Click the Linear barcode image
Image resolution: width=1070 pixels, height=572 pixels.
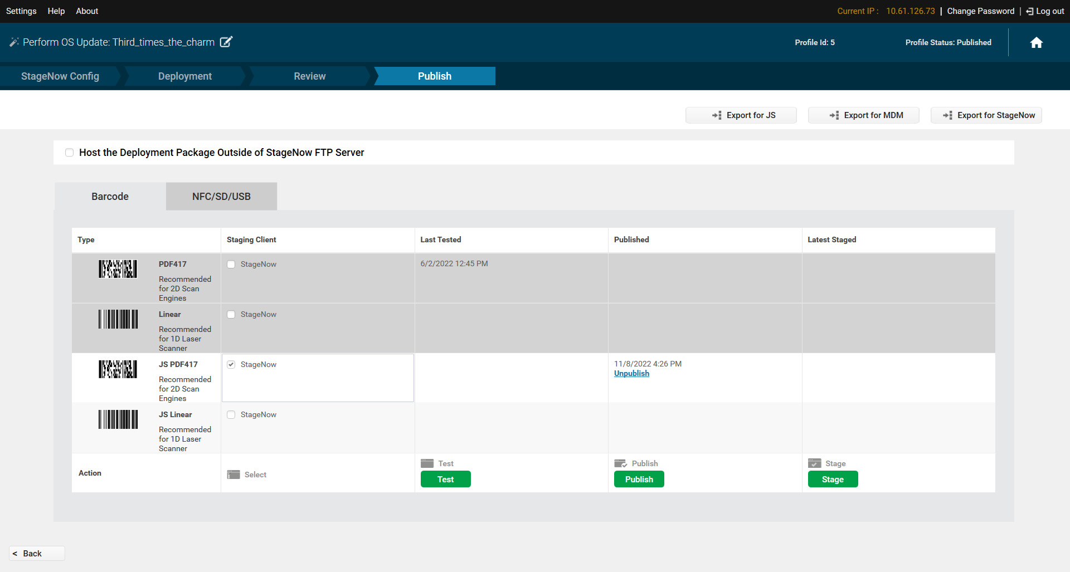pos(118,319)
